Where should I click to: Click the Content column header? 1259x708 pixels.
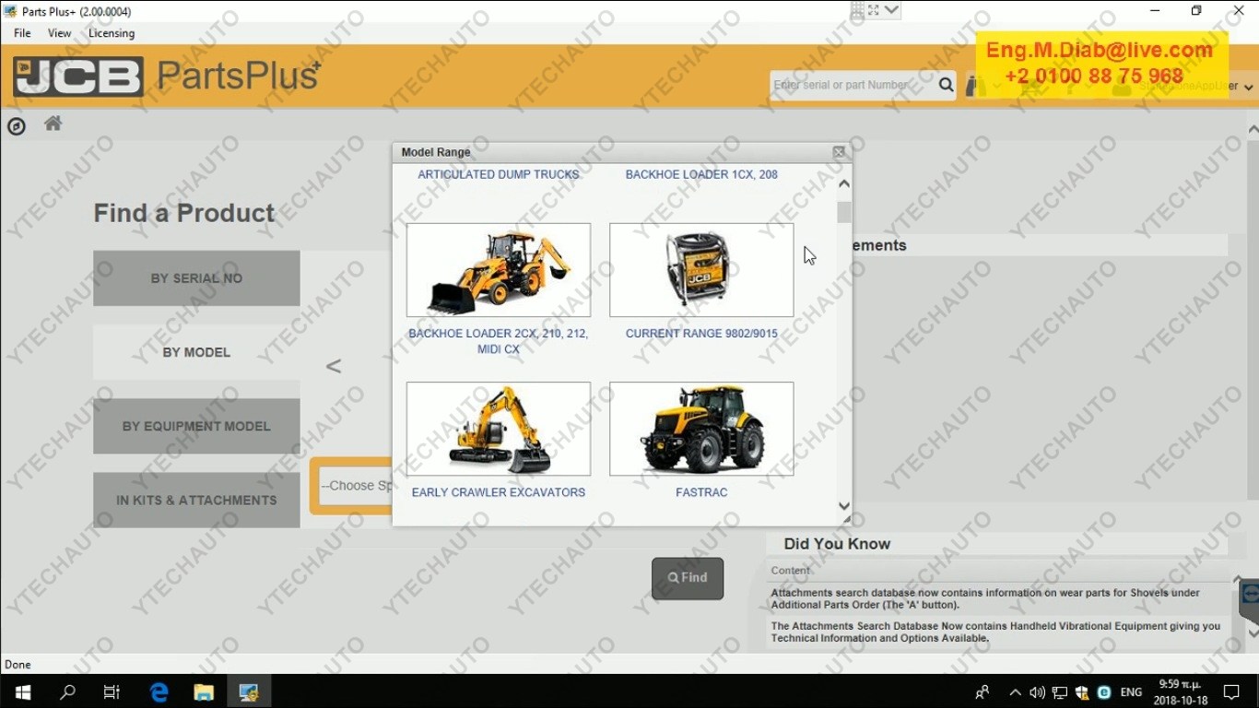791,571
